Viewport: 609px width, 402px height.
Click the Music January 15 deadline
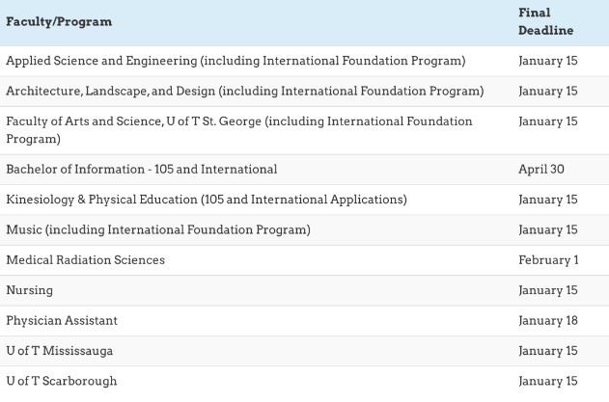[x=547, y=229]
